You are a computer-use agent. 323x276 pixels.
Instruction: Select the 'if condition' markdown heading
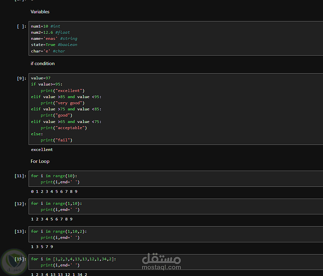point(43,63)
